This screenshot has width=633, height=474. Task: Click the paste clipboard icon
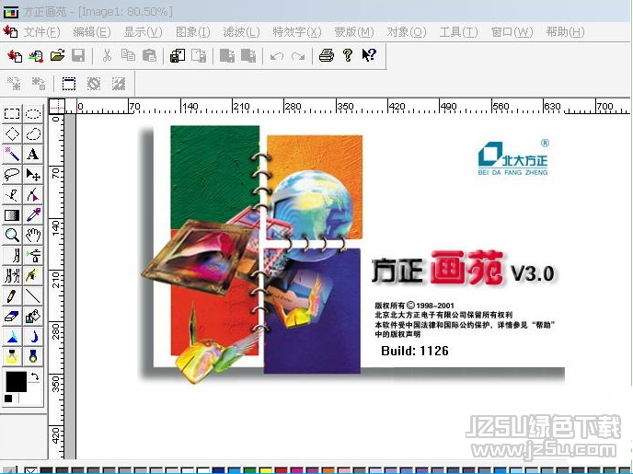pos(150,55)
